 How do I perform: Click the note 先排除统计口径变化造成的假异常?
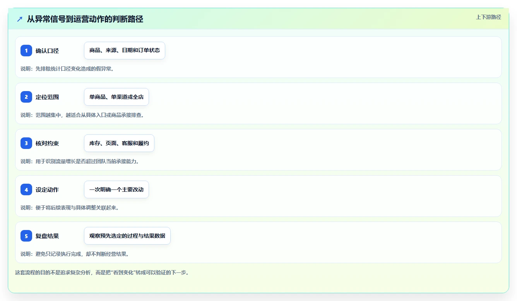67,69
